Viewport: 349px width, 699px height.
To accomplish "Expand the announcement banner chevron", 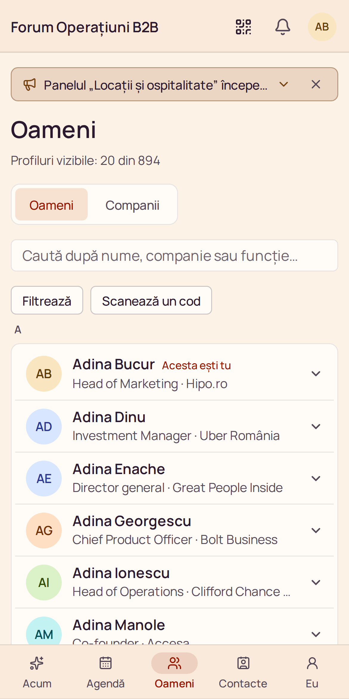I will [284, 84].
